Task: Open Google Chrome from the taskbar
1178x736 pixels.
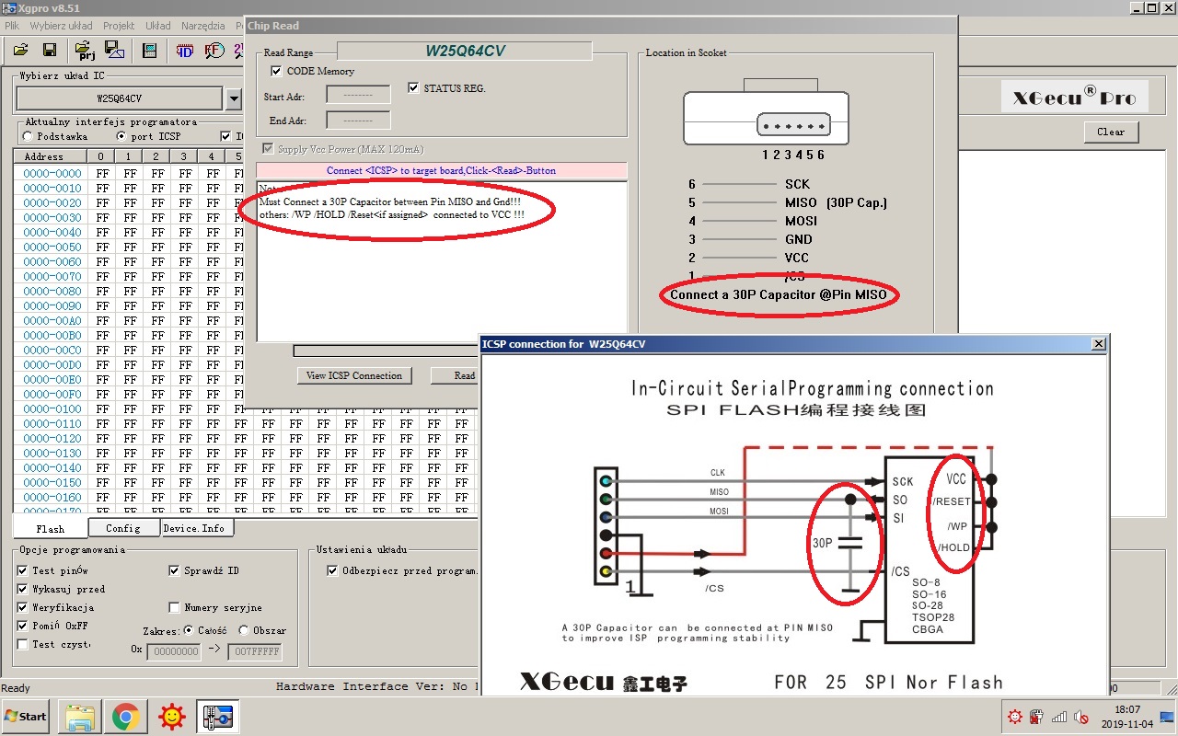Action: (126, 716)
